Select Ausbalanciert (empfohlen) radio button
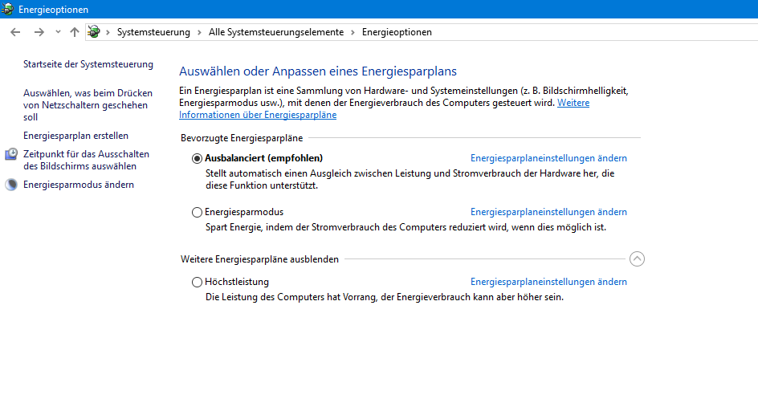 [197, 159]
